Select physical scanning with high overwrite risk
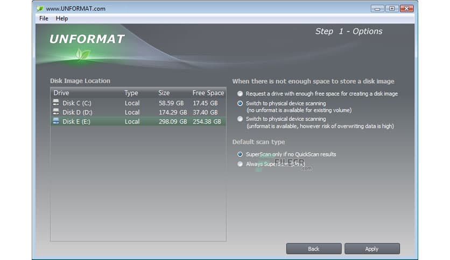 point(240,119)
